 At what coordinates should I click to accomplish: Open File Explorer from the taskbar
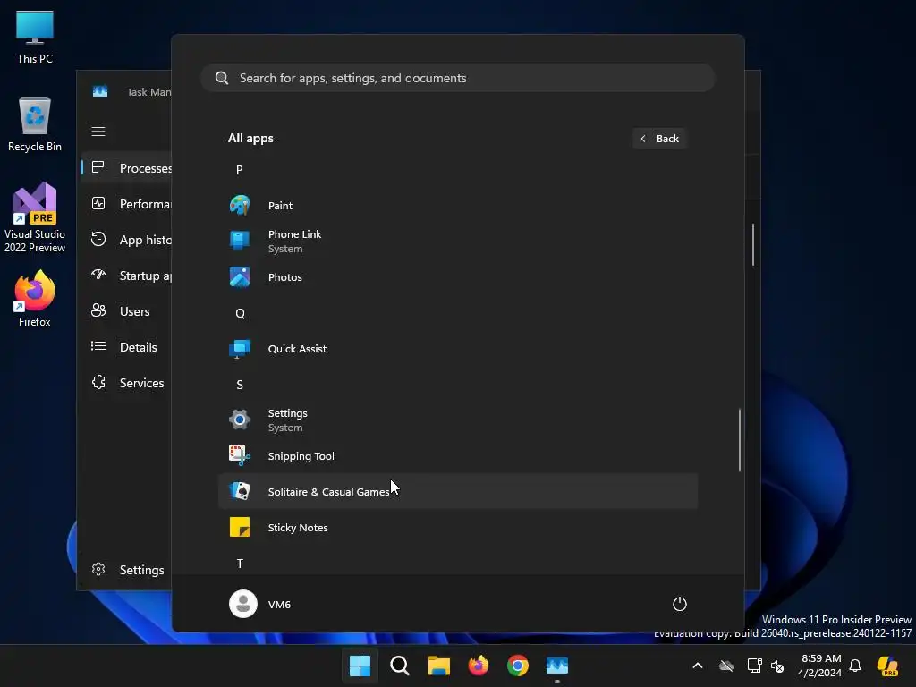(x=438, y=666)
